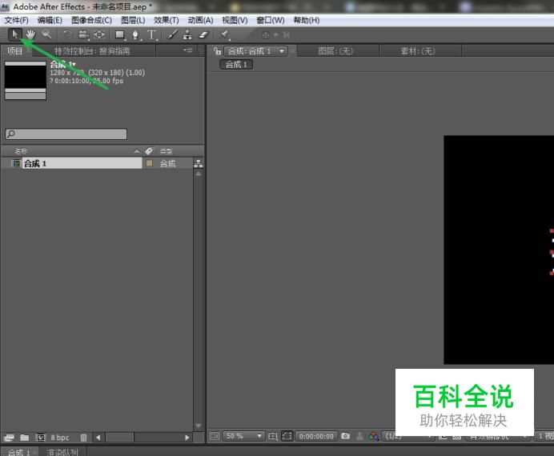Click the name text of 合成 1 beside the thumbnail
The height and width of the screenshot is (456, 554).
[x=63, y=64]
